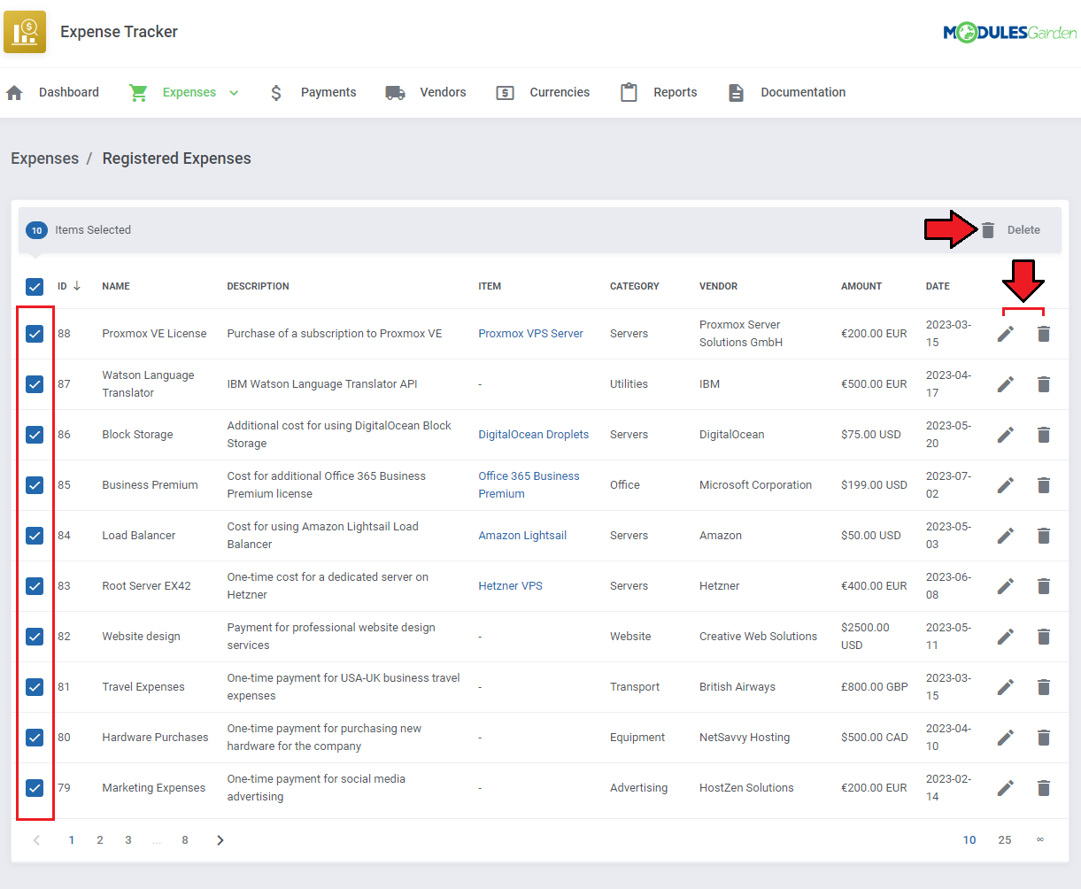Delete the Hardware Purchases row
Image resolution: width=1081 pixels, height=889 pixels.
[1044, 738]
